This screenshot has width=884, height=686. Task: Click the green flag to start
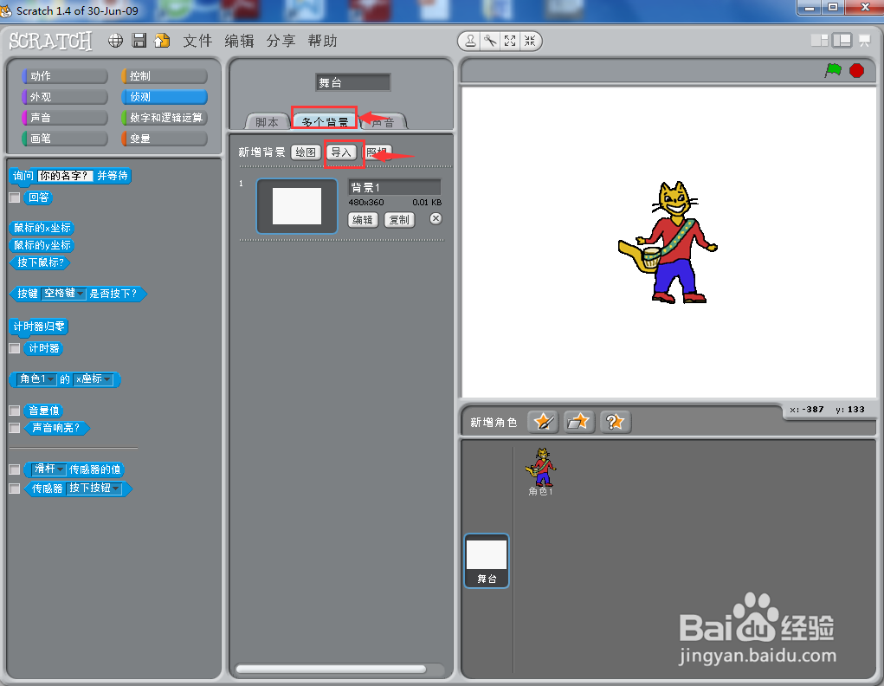(833, 71)
